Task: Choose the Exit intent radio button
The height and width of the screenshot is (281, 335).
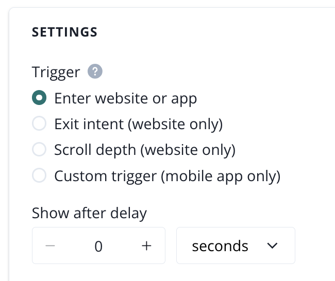Action: point(40,124)
